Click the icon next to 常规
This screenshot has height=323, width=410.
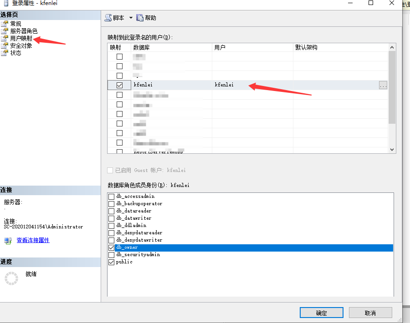(x=5, y=24)
